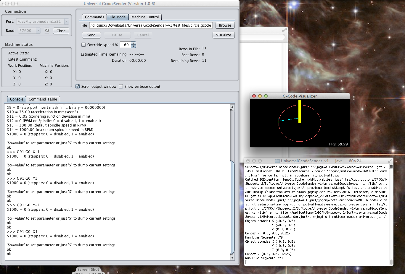
Task: Click the G-Code Visualizer zoom button
Action: tap(266, 96)
